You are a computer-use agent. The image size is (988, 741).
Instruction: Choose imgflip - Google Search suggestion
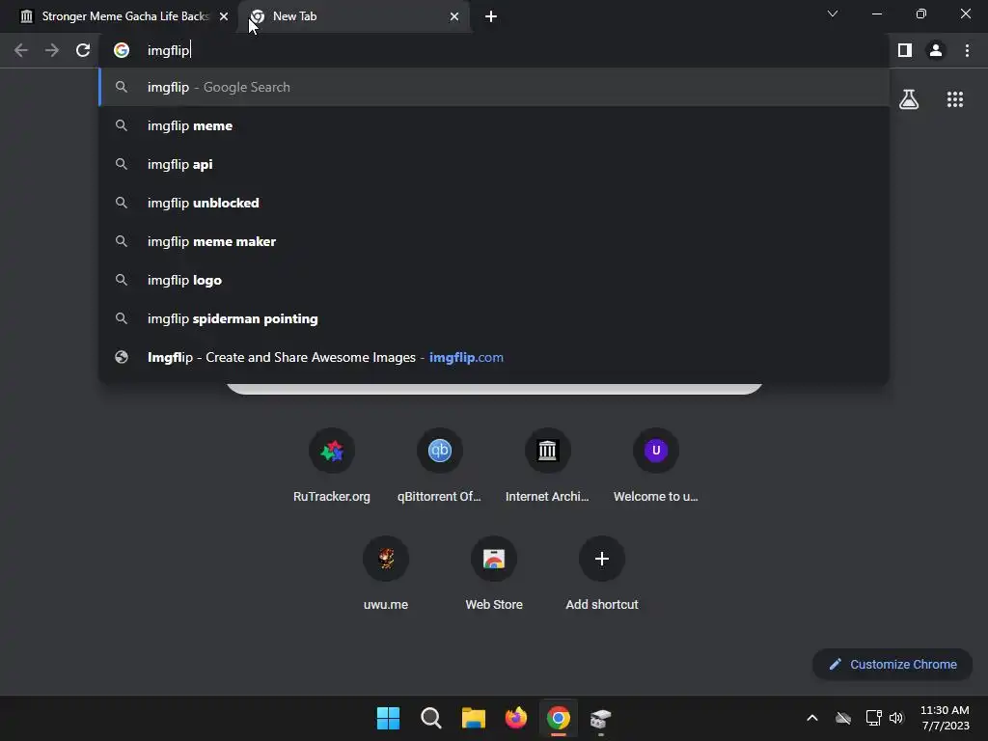pyautogui.click(x=494, y=87)
